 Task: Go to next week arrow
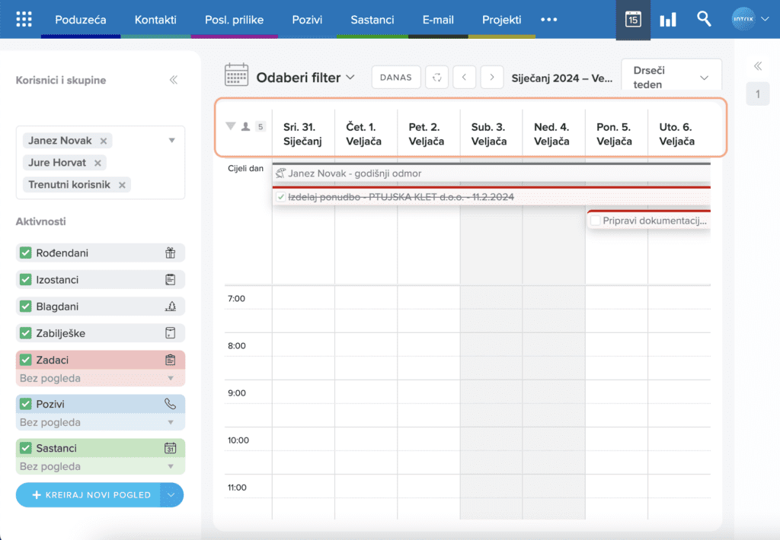(x=492, y=77)
